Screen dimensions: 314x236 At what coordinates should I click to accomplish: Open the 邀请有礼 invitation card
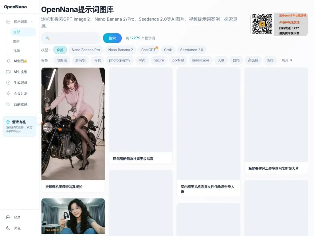click(x=20, y=126)
